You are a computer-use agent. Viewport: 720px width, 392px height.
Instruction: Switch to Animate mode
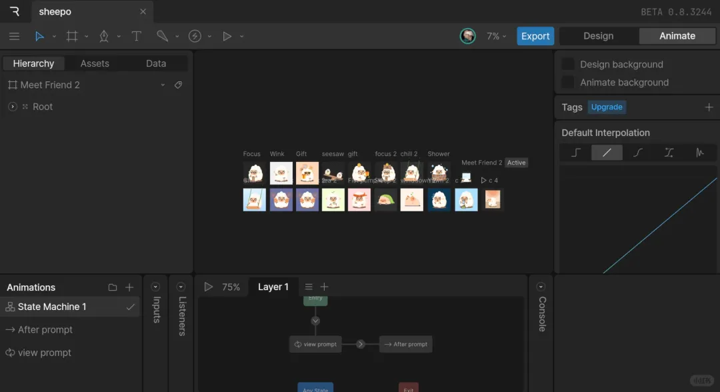tap(677, 36)
